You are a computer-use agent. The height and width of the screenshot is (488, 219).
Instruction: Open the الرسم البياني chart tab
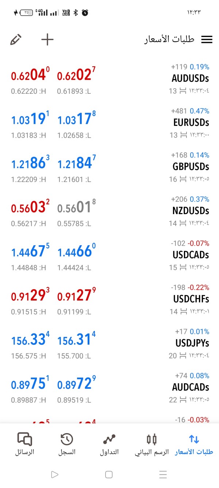click(151, 444)
